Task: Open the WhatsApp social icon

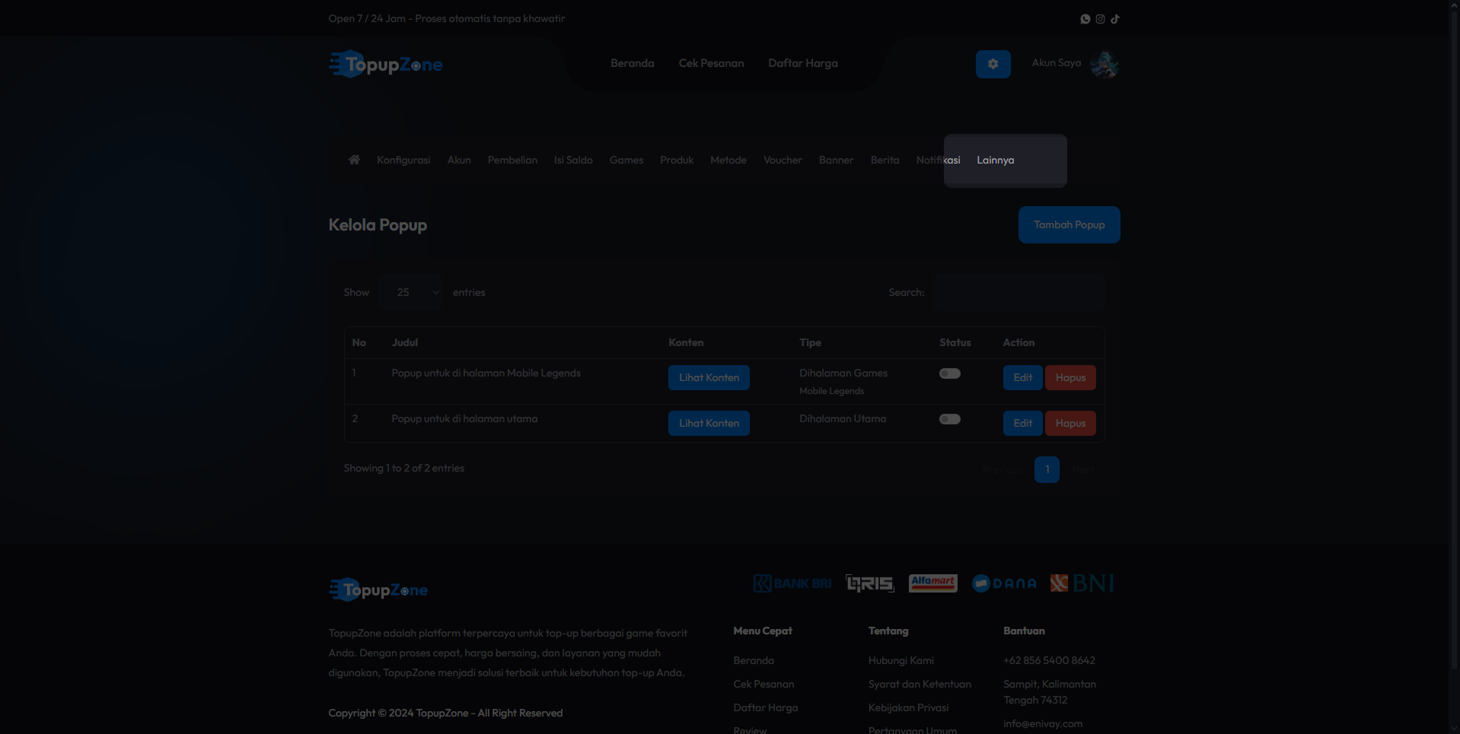Action: [x=1085, y=19]
